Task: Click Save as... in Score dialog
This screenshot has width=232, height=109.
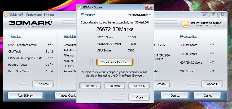Action: click(140, 86)
